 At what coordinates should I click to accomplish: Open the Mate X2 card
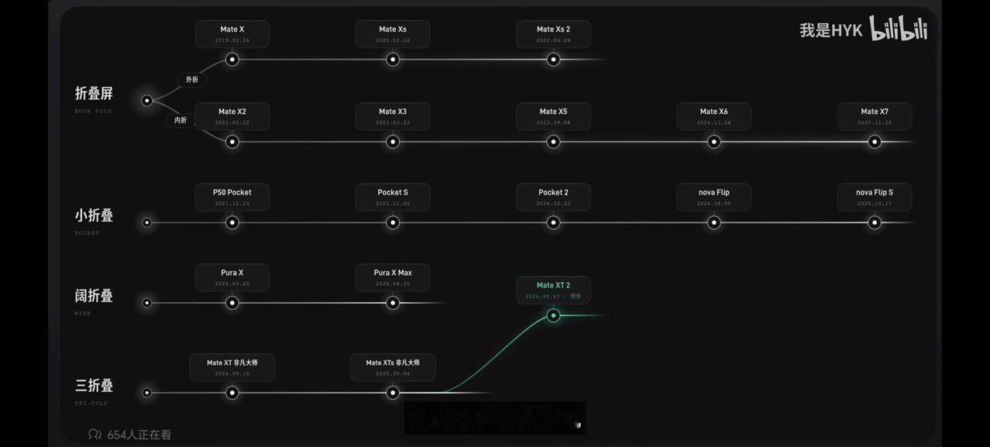232,116
